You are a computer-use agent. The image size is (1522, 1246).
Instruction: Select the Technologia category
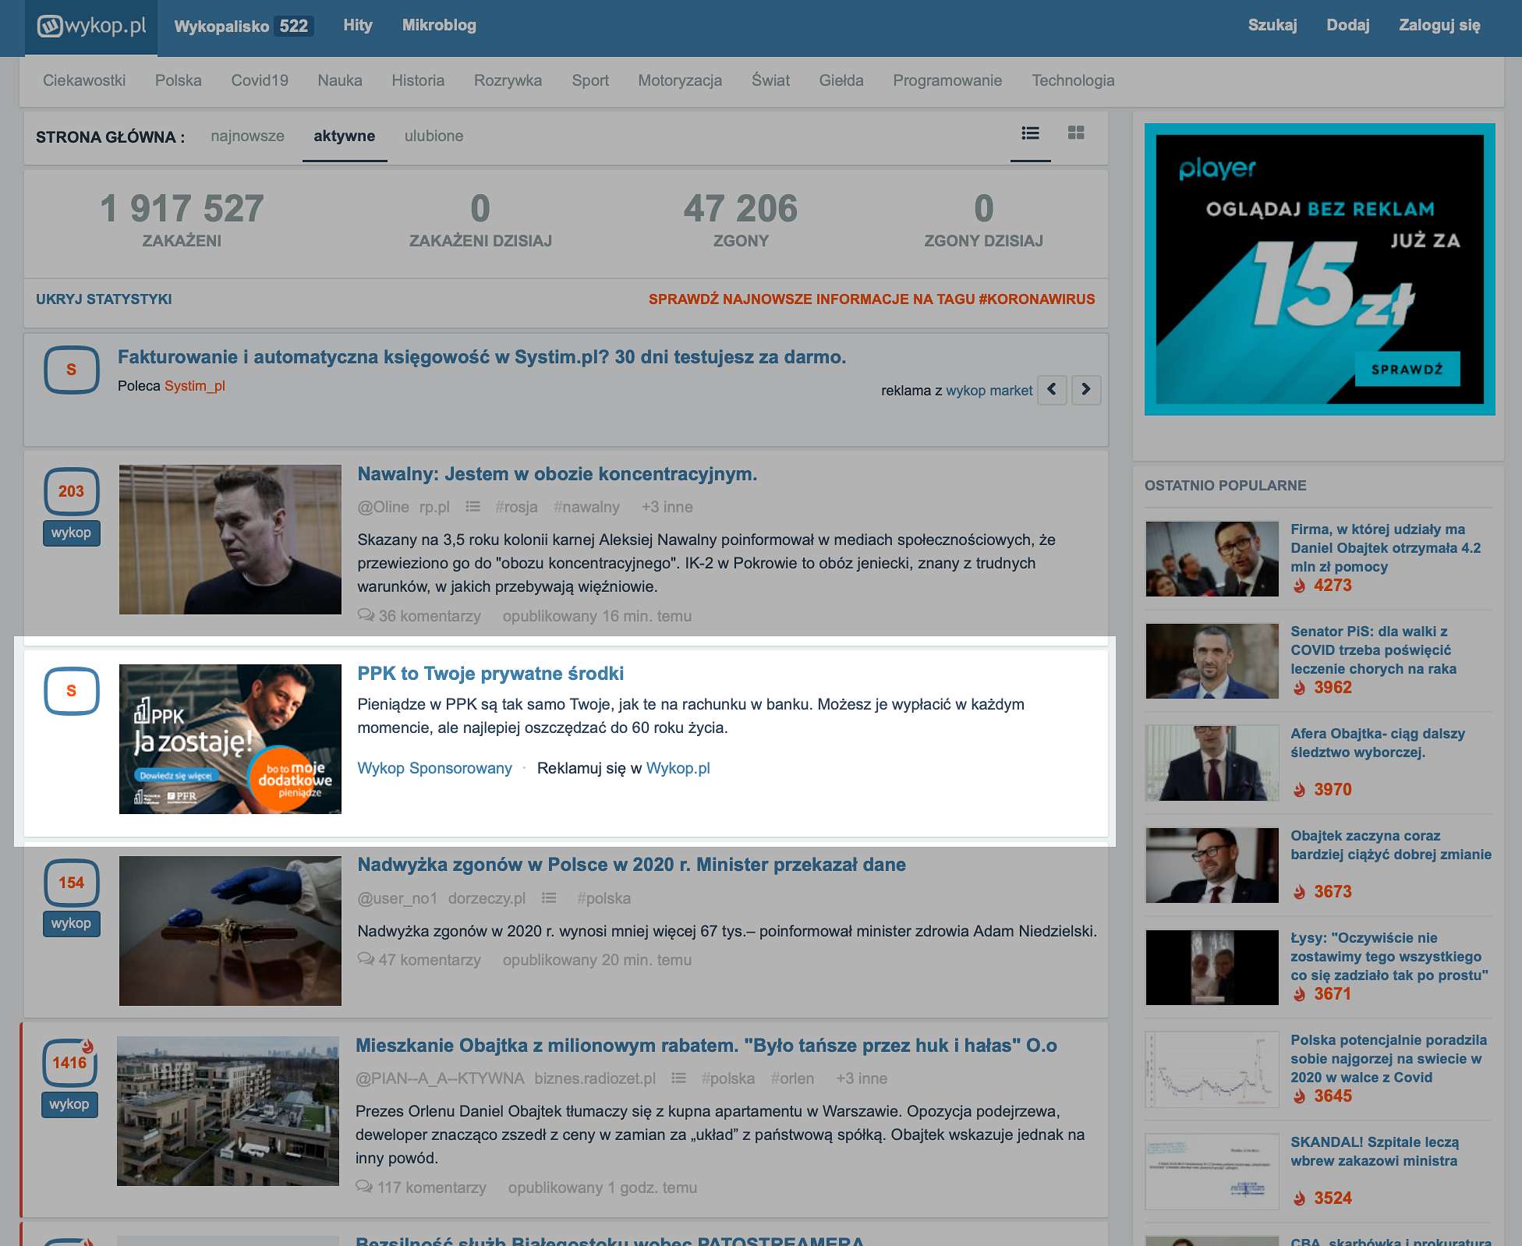[1073, 80]
